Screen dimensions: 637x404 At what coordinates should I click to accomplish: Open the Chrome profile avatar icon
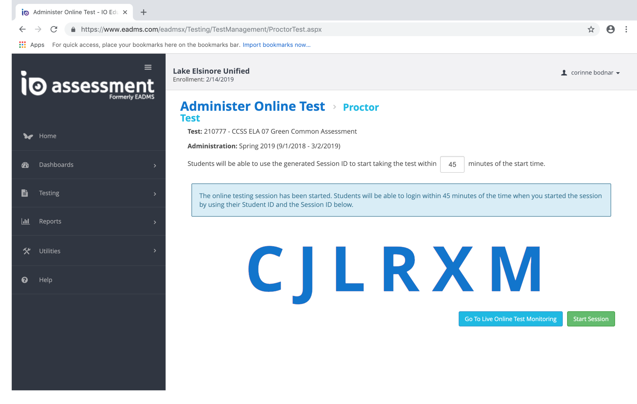pyautogui.click(x=610, y=29)
